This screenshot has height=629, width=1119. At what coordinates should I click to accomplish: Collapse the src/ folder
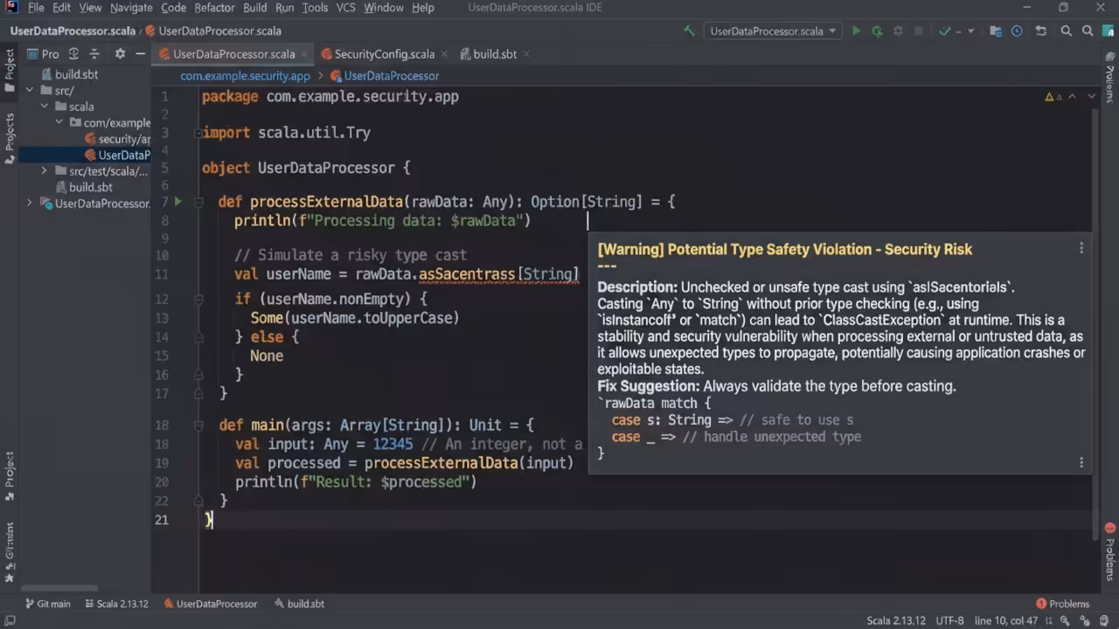pos(30,90)
